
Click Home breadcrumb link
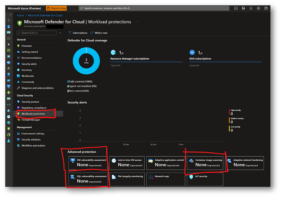(x=20, y=15)
